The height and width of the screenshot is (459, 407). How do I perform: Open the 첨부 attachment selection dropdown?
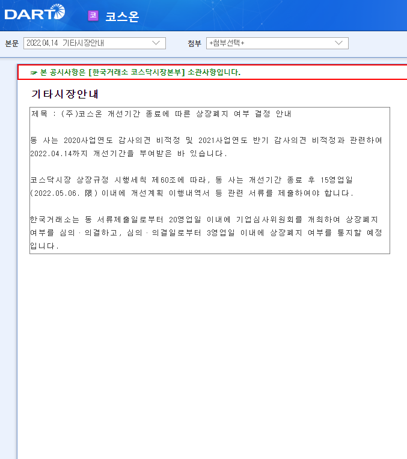[x=277, y=43]
